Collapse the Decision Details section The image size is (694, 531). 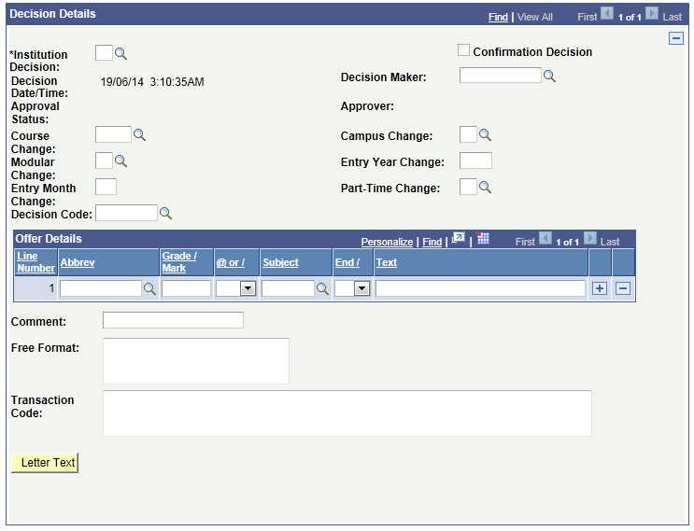(x=676, y=38)
